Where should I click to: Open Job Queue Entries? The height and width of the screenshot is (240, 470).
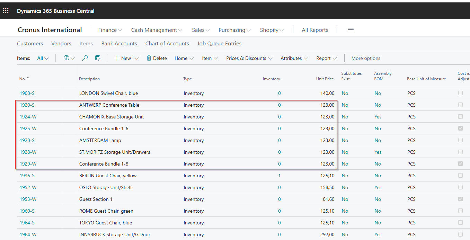(220, 44)
